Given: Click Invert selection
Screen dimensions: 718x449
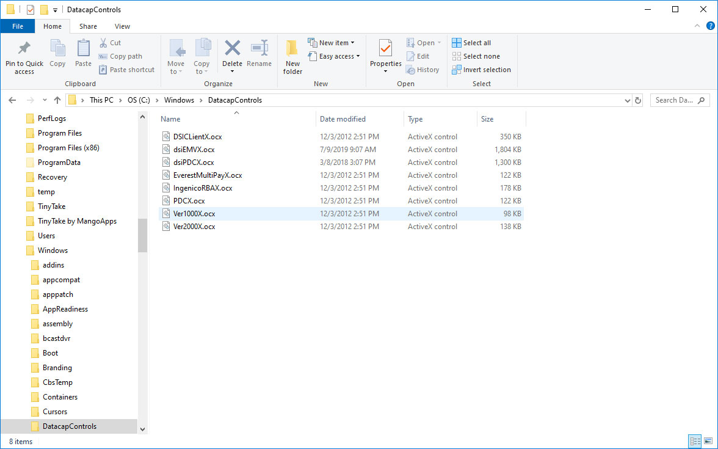Looking at the screenshot, I should 481,69.
